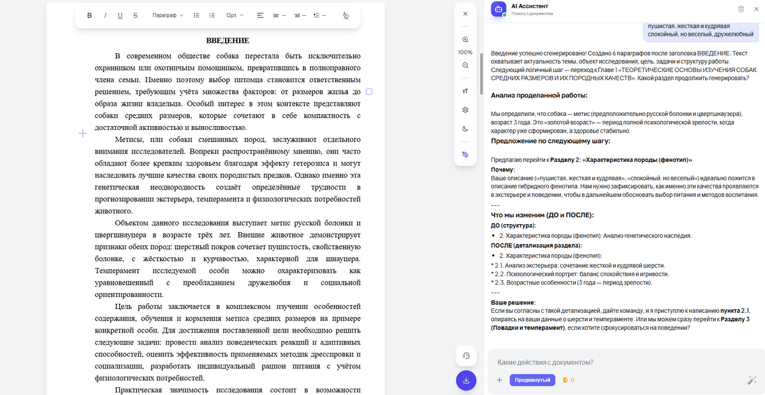Select the purple pen edit tool

[x=465, y=154]
